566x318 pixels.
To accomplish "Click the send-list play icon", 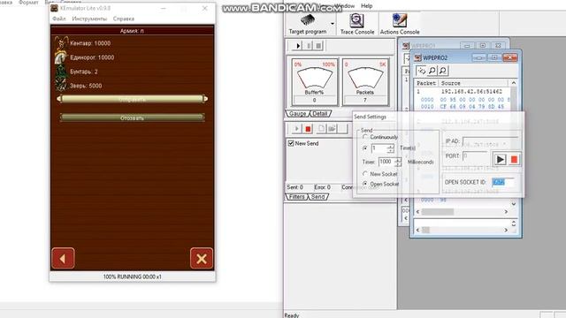I will [297, 129].
